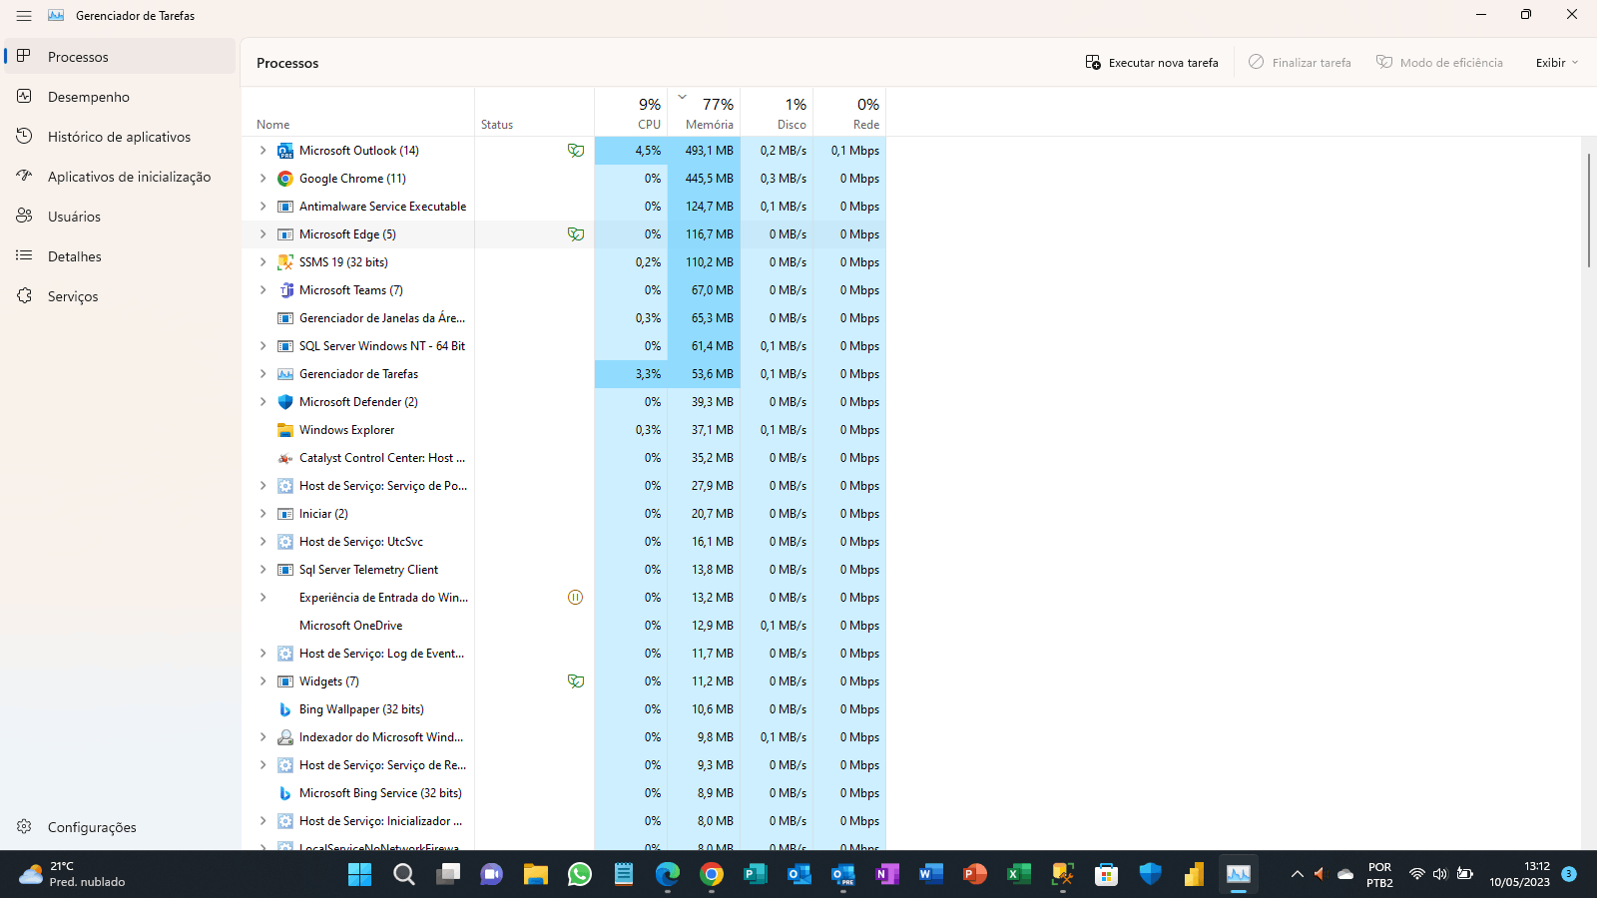Open the hamburger navigation menu
The image size is (1597, 898).
pos(24,16)
